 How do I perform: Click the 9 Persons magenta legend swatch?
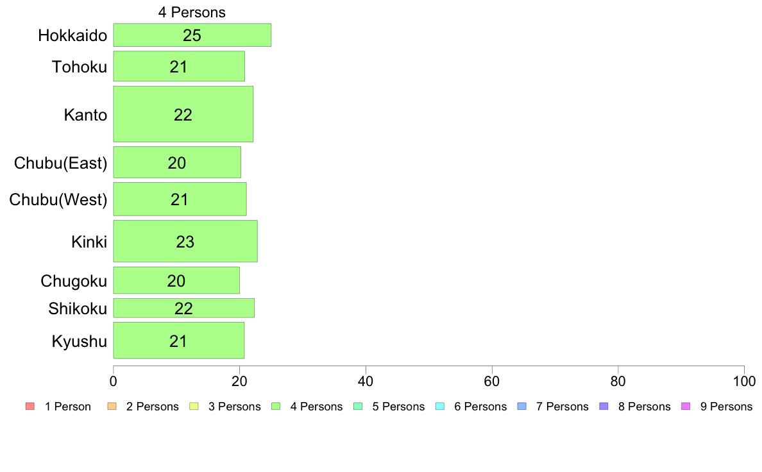[686, 407]
